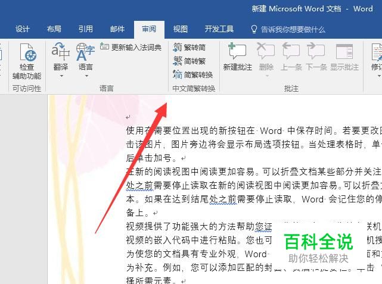Viewport: 382px width, 284px height.
Task: Click the keyboard icon beside 更新输入法词典
Action: click(104, 46)
